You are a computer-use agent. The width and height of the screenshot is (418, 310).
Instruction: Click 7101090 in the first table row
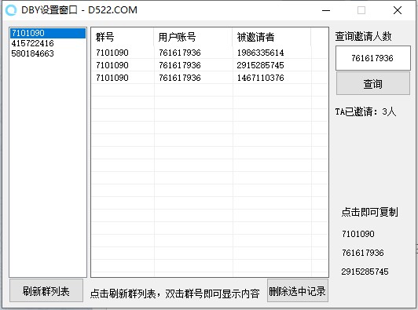tap(112, 53)
